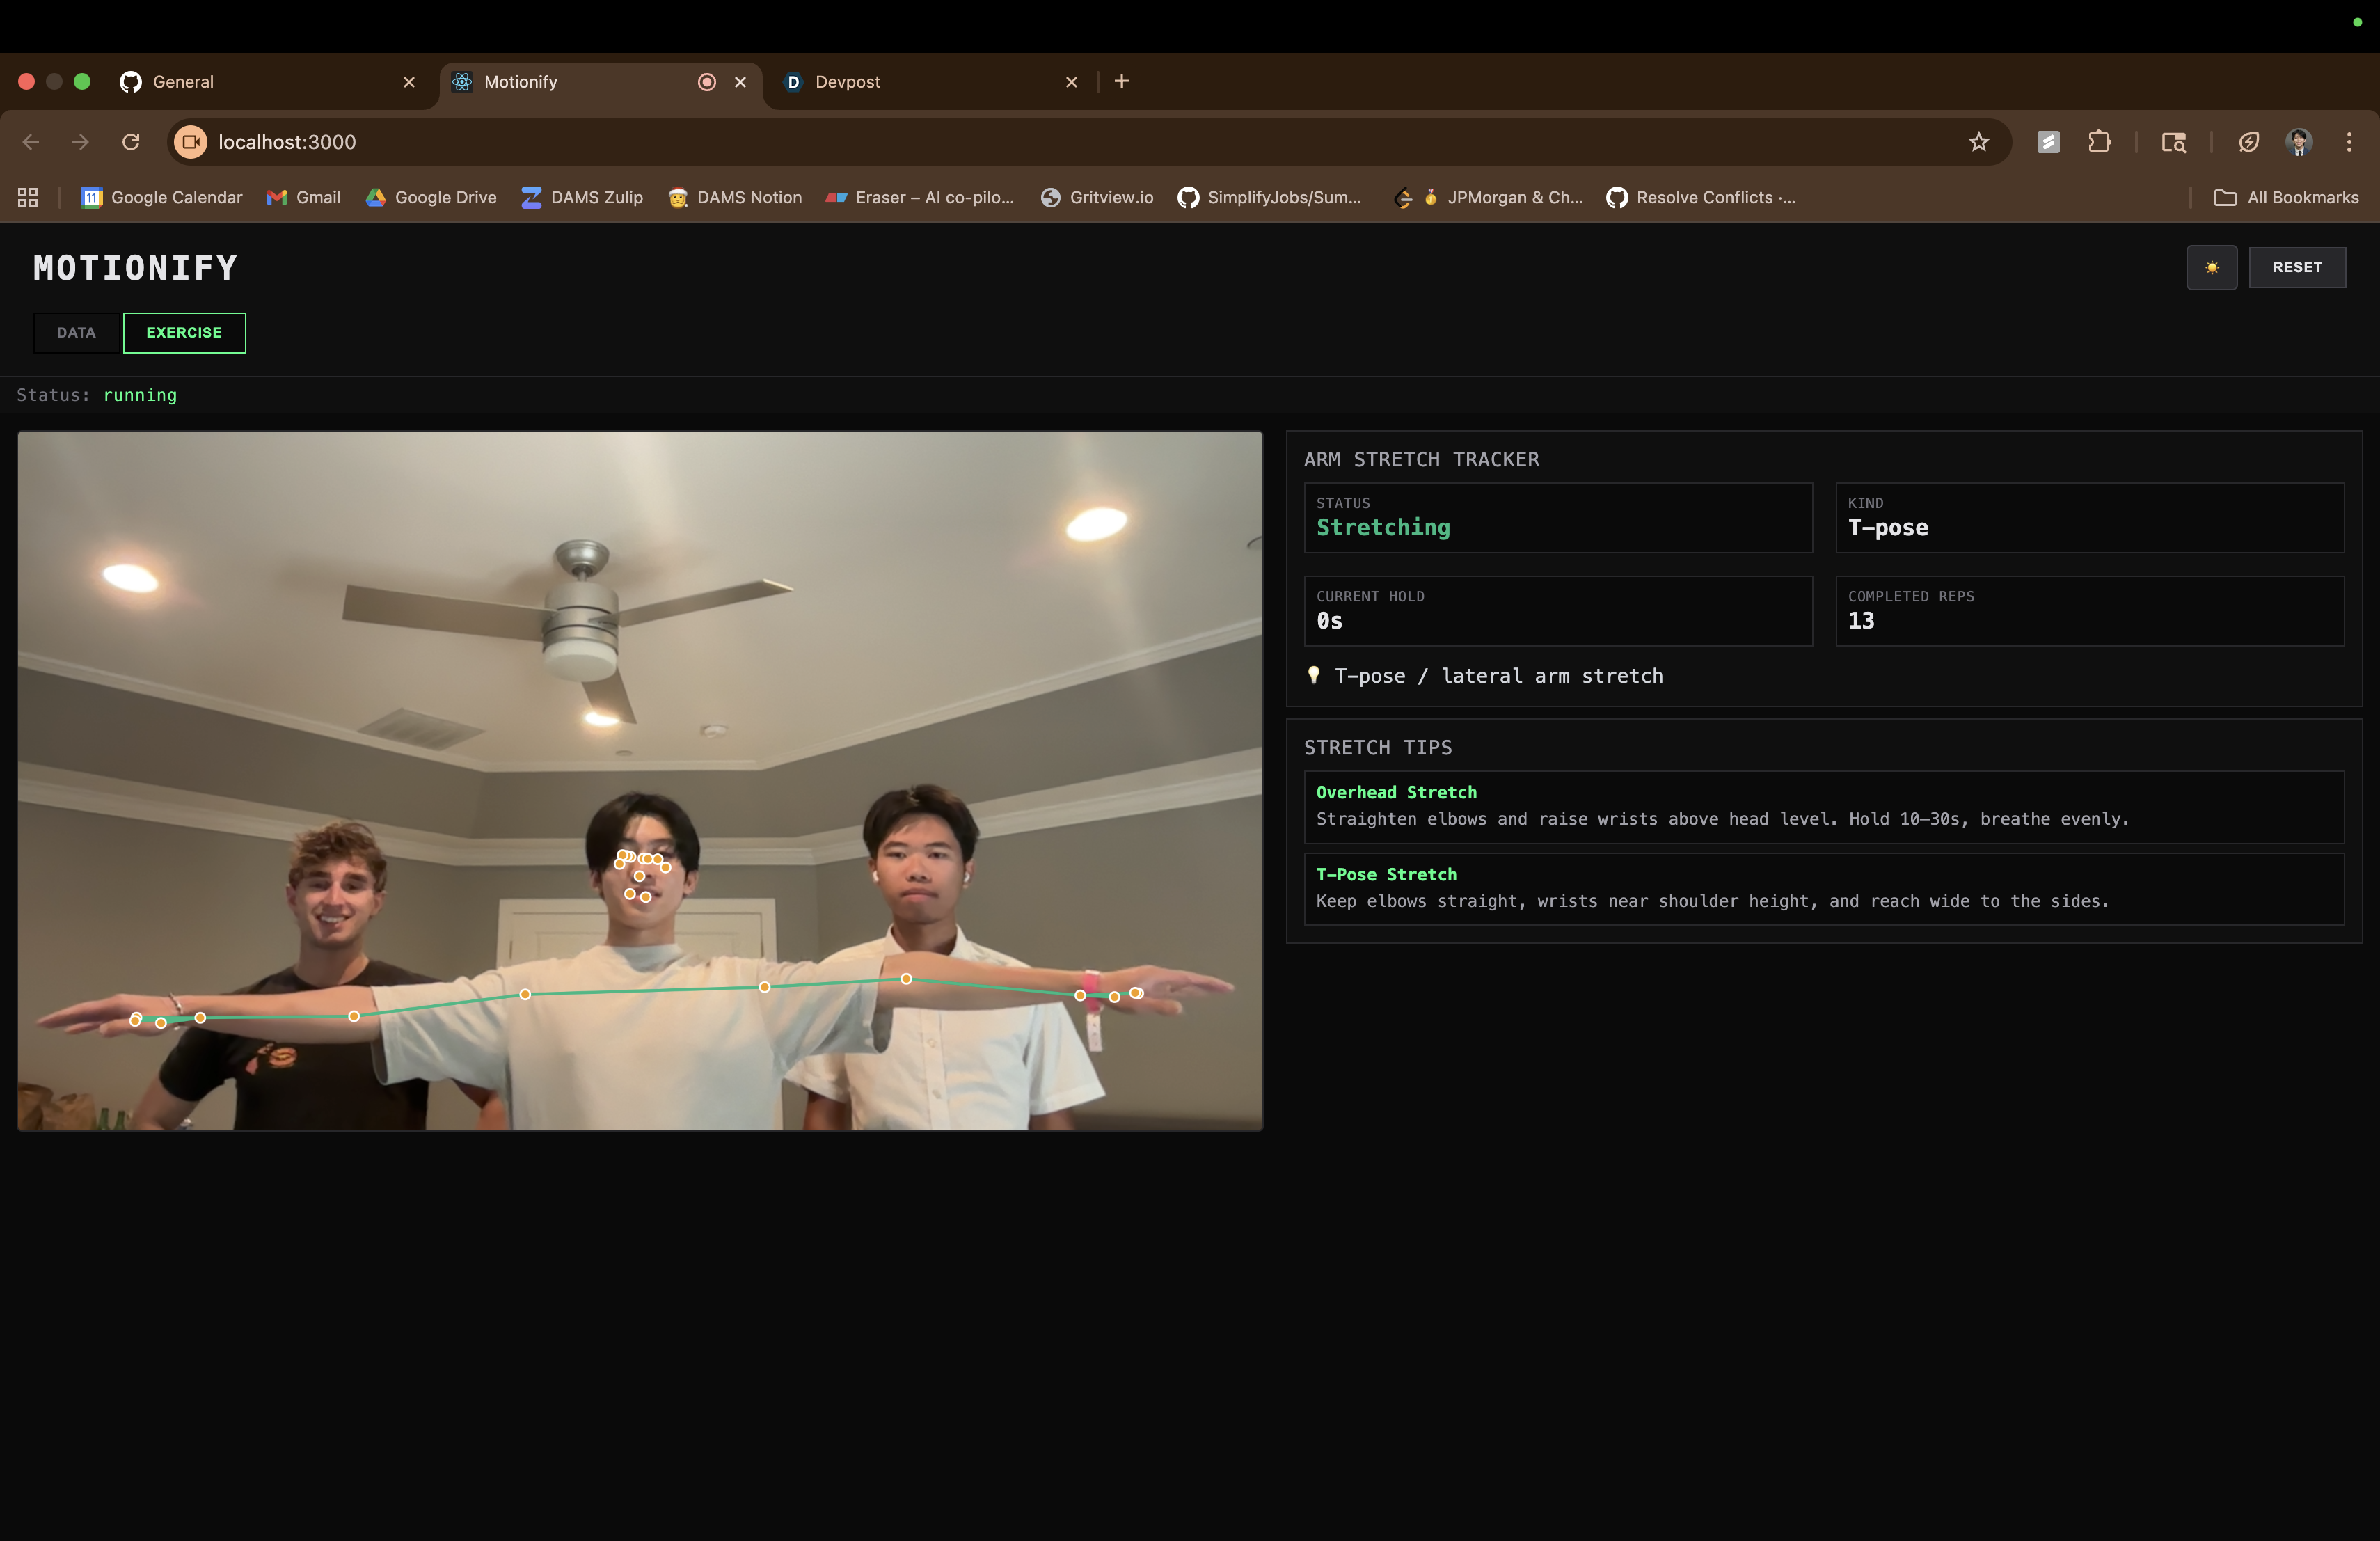Viewport: 2380px width, 1541px height.
Task: Open the Chrome three-dot menu
Action: pos(2349,142)
